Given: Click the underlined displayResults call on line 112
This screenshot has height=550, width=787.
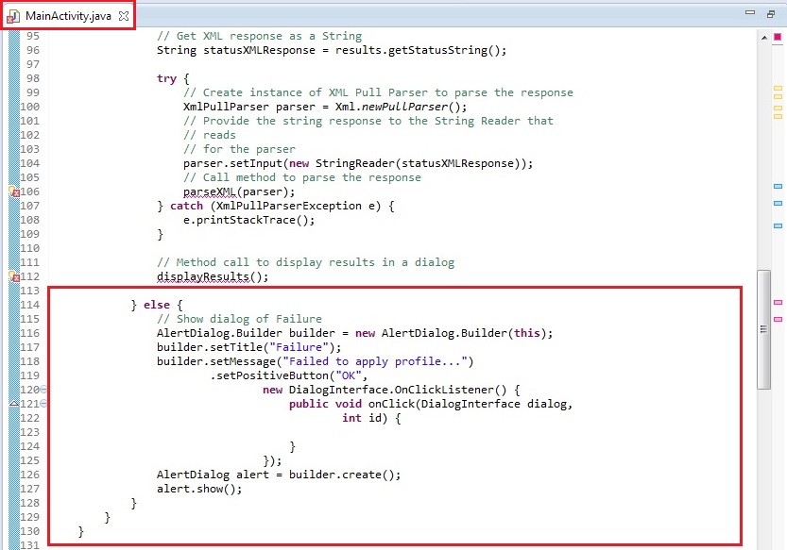Looking at the screenshot, I should [x=213, y=276].
